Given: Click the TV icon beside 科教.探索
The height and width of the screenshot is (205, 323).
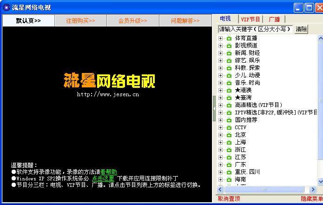Looking at the screenshot, I should coord(229,68).
